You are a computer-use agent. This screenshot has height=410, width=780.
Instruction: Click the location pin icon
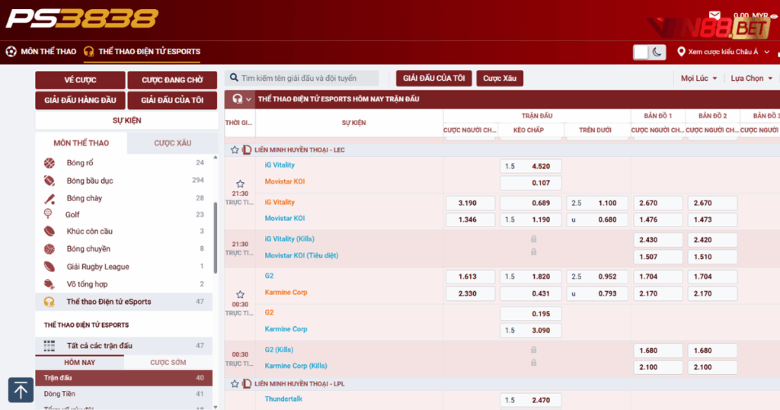coord(681,52)
